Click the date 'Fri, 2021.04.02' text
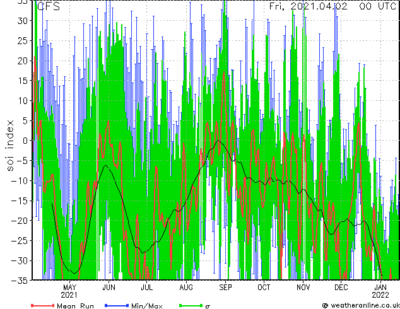This screenshot has width=400, height=309. [308, 6]
